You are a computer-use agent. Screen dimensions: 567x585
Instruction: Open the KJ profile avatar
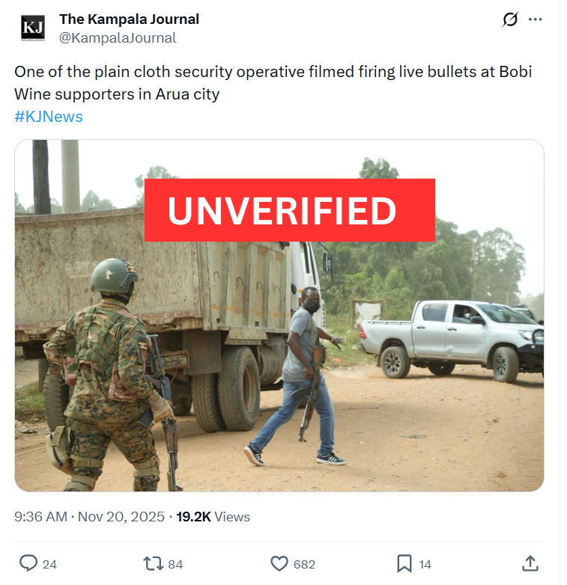pos(33,28)
